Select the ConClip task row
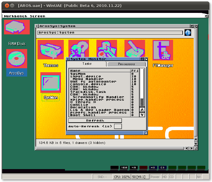Viewport: 212px width, 182px height. pyautogui.click(x=104, y=105)
